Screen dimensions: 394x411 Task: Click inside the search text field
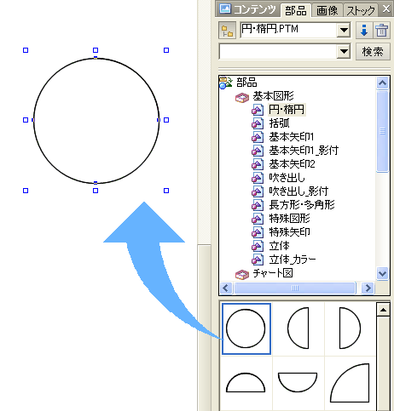[x=278, y=52]
